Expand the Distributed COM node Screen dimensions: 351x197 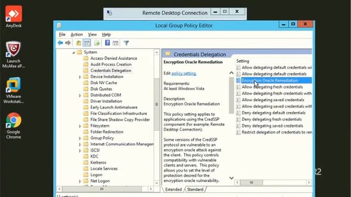pos(80,95)
